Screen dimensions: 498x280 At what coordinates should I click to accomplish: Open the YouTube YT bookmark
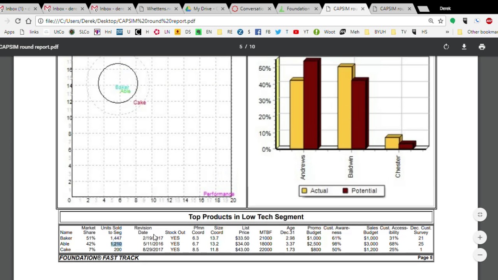pos(302,32)
